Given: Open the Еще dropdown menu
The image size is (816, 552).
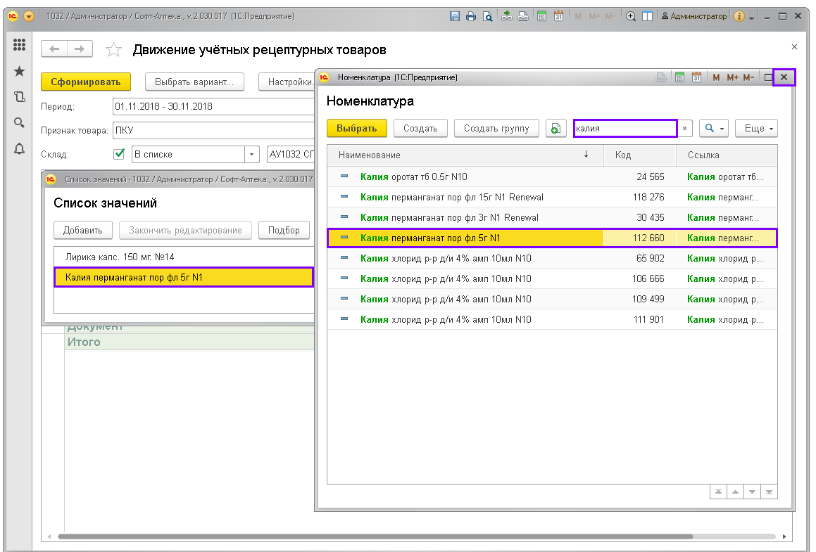Looking at the screenshot, I should 756,128.
